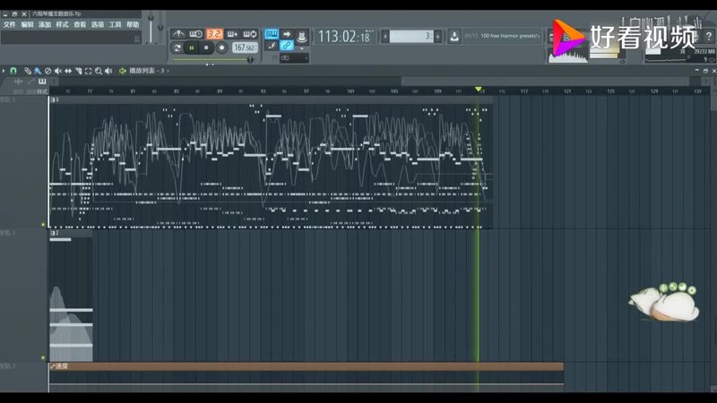717x403 pixels.
Task: Click the green magnet snap icon
Action: (13, 71)
